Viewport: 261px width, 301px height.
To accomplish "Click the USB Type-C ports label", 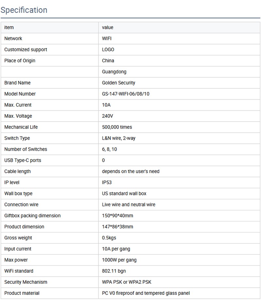I will coord(23,160).
